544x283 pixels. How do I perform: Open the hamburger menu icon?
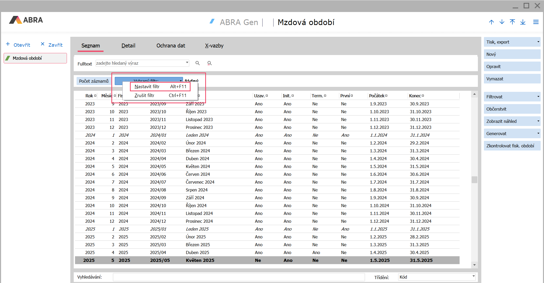point(536,22)
